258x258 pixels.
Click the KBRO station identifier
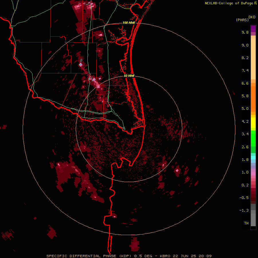[x=165, y=256]
